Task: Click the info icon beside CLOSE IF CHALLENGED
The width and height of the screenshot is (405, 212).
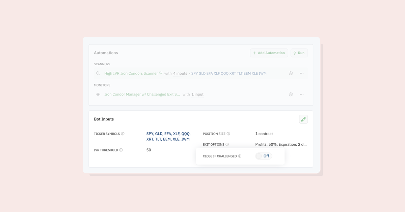Action: click(240, 156)
